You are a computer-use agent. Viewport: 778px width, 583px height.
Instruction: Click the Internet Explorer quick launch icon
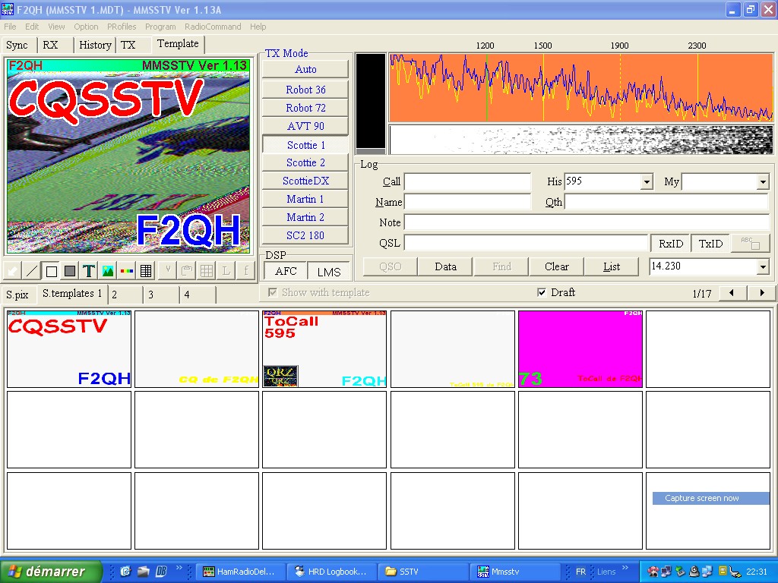point(125,572)
